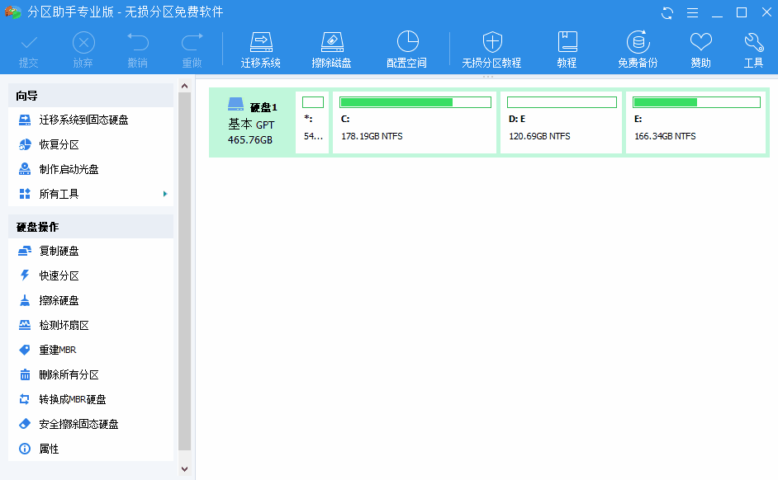The width and height of the screenshot is (778, 480).
Task: Select 重建MBR operation
Action: [x=91, y=350]
